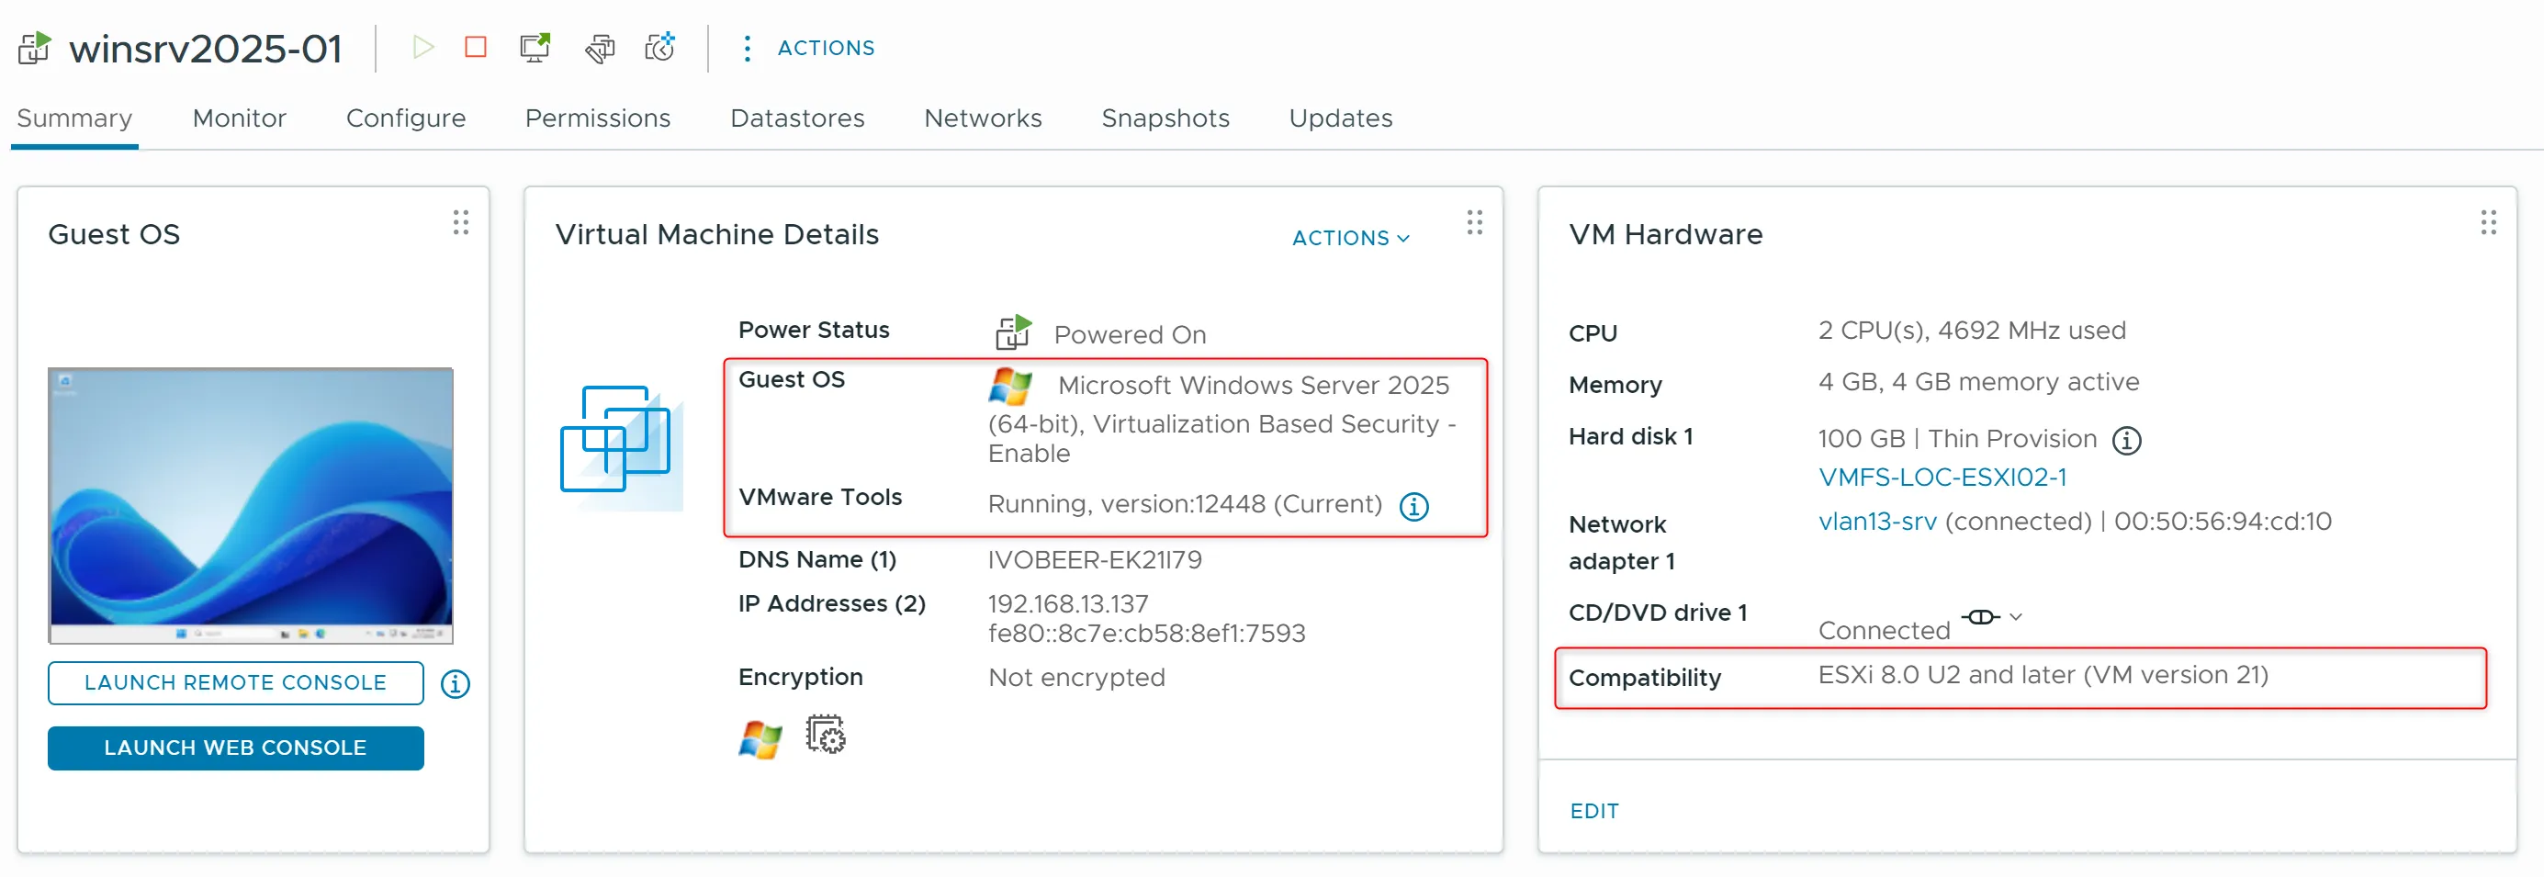This screenshot has width=2544, height=877.
Task: Click the VM icon beside winsrv2025-01
Action: (x=36, y=48)
